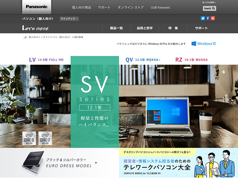238x178 pixels.
Task: Click the orange plus share icon
Action: coord(213,18)
